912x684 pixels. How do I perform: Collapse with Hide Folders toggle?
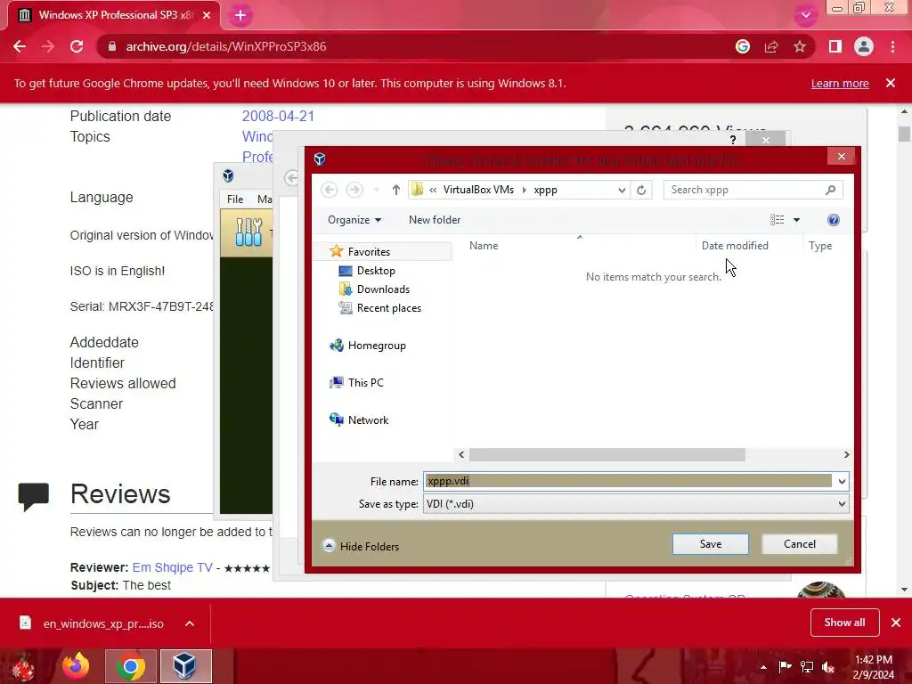(x=361, y=546)
